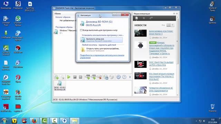Open Sniper: Ghost Warrior 3 news link
The width and height of the screenshot is (221, 124).
click(161, 32)
